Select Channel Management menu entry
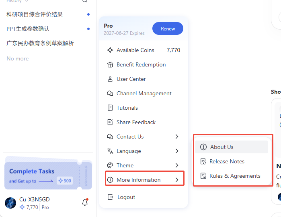 point(144,93)
